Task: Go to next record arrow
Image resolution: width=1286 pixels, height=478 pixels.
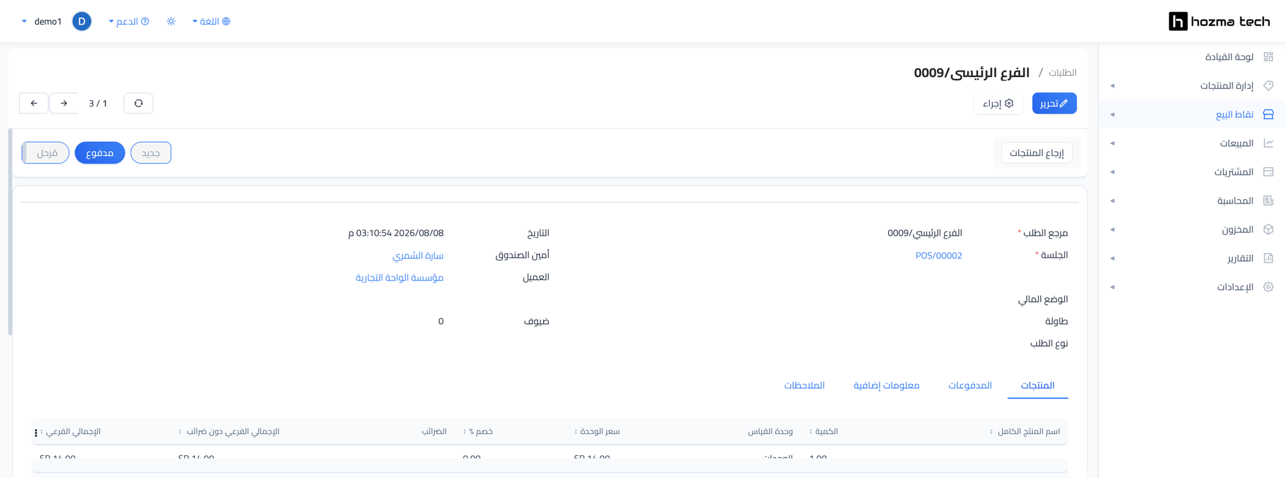Action: tap(64, 103)
